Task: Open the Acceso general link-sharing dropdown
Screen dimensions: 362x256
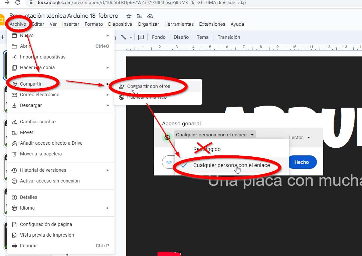Action: pos(215,135)
